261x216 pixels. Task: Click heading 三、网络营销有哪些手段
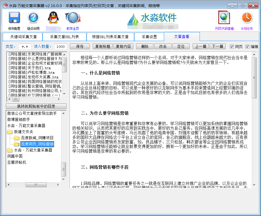pyautogui.click(x=105, y=167)
